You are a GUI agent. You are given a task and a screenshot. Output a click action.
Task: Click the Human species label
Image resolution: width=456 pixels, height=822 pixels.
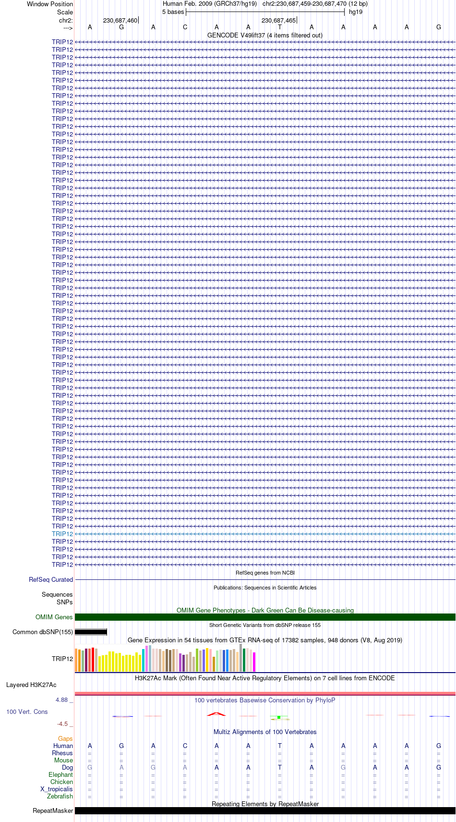coord(63,746)
